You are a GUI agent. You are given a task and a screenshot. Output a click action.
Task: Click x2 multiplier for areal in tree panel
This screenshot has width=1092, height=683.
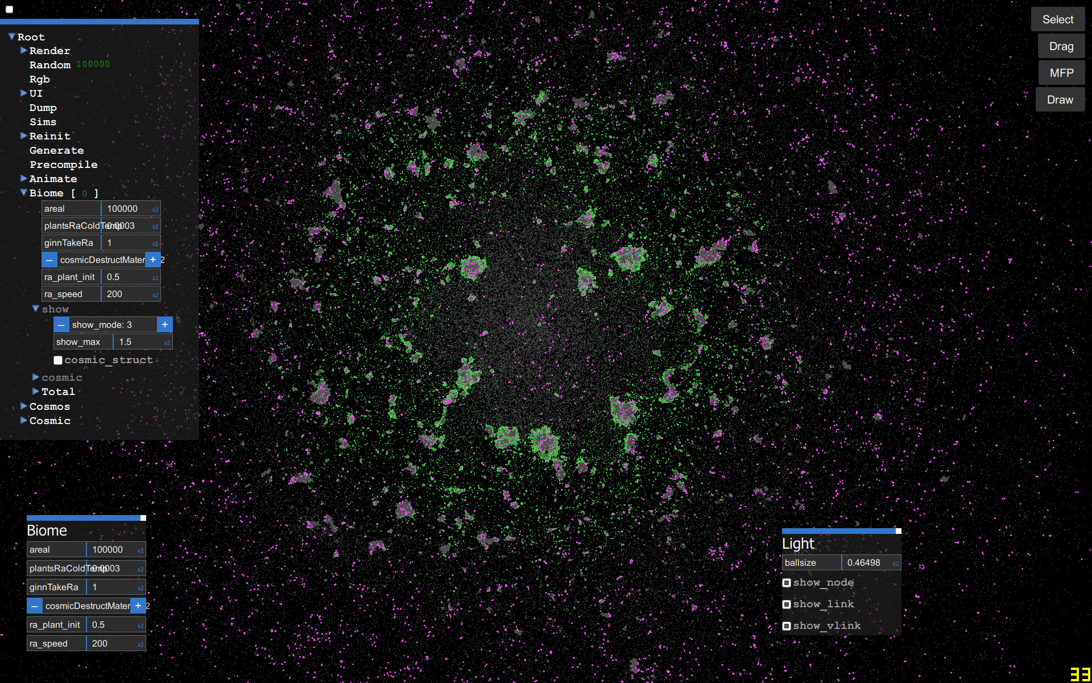click(x=155, y=209)
